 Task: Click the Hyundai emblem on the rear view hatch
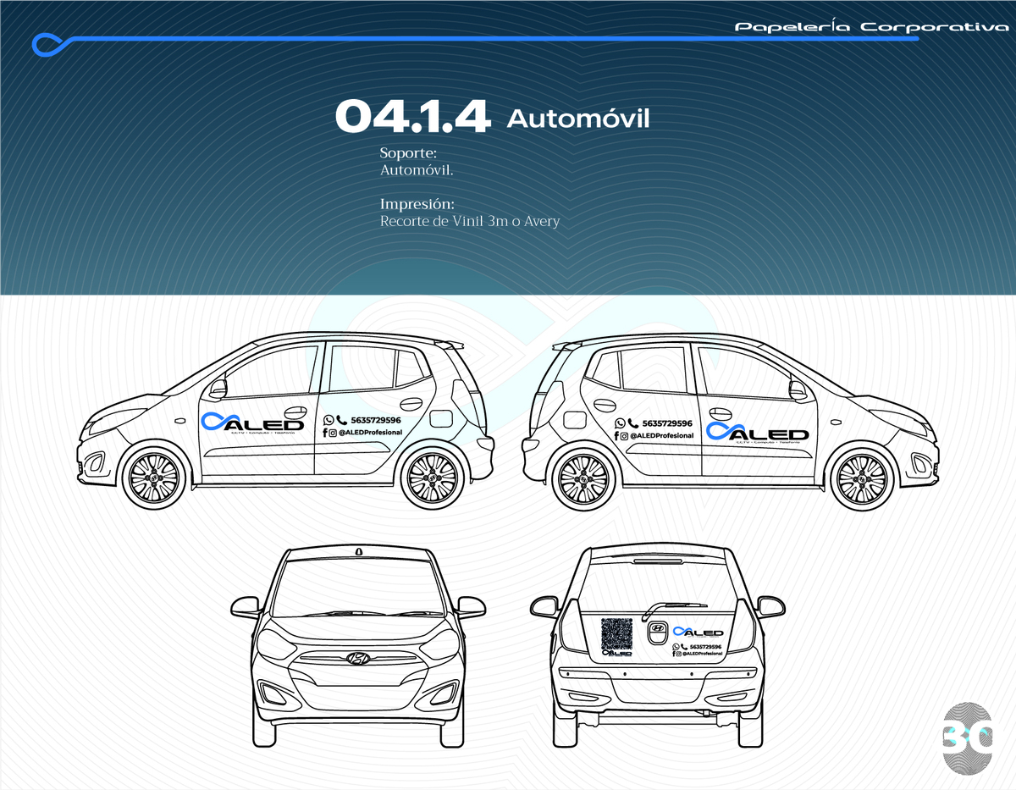(x=656, y=633)
